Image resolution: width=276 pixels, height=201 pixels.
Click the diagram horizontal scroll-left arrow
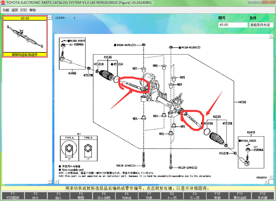coord(57,182)
